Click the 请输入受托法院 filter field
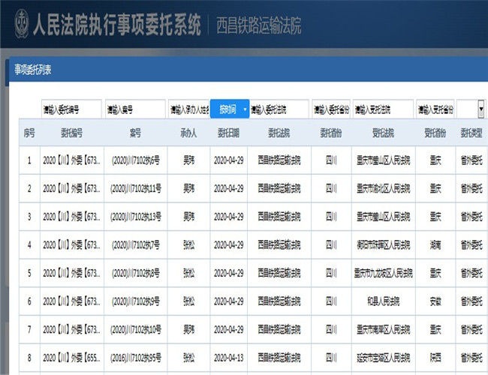 point(383,109)
